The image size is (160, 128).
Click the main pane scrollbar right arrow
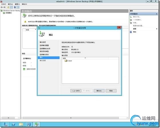pyautogui.click(x=127, y=118)
